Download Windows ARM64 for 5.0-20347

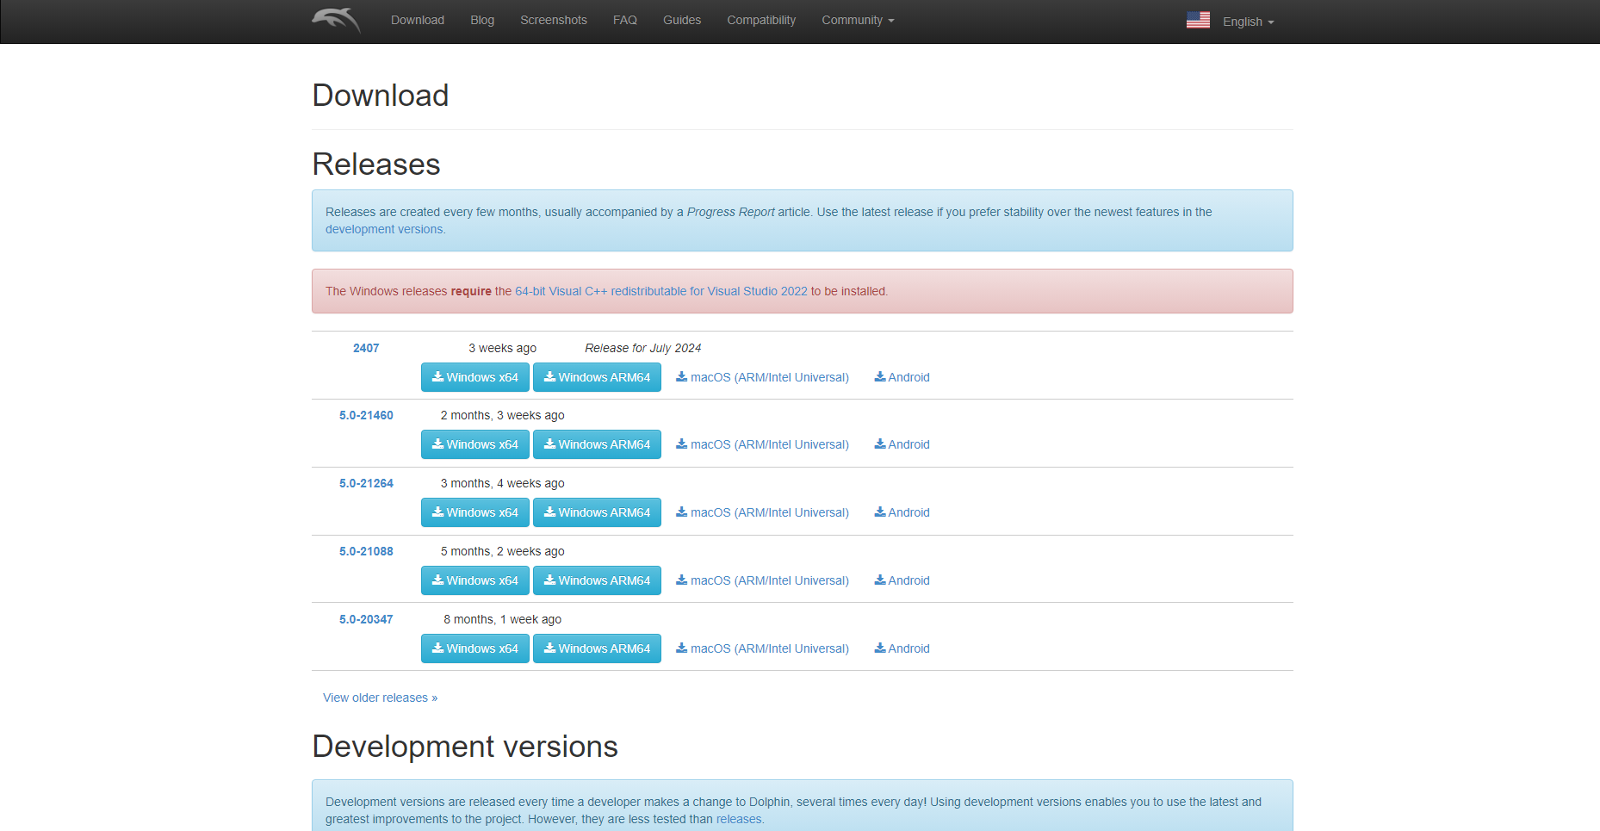[597, 648]
